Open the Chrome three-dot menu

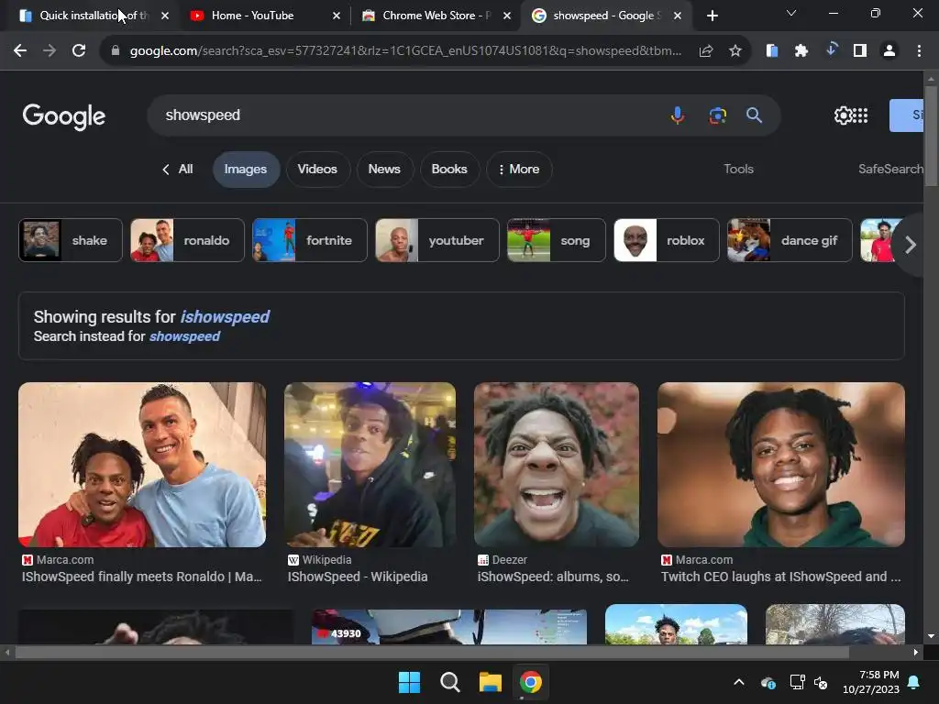[919, 51]
